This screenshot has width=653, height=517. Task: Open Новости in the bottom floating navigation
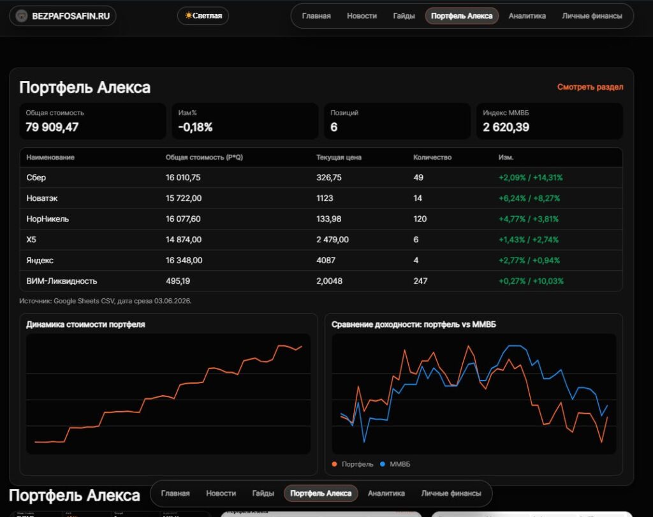click(x=221, y=493)
